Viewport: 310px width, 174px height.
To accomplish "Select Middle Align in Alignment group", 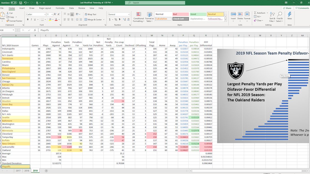I will (69, 14).
